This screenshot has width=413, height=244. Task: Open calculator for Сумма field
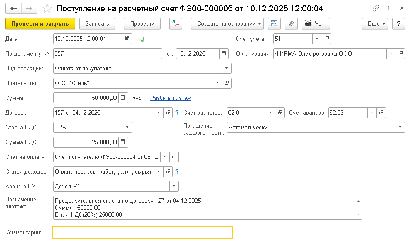click(123, 98)
